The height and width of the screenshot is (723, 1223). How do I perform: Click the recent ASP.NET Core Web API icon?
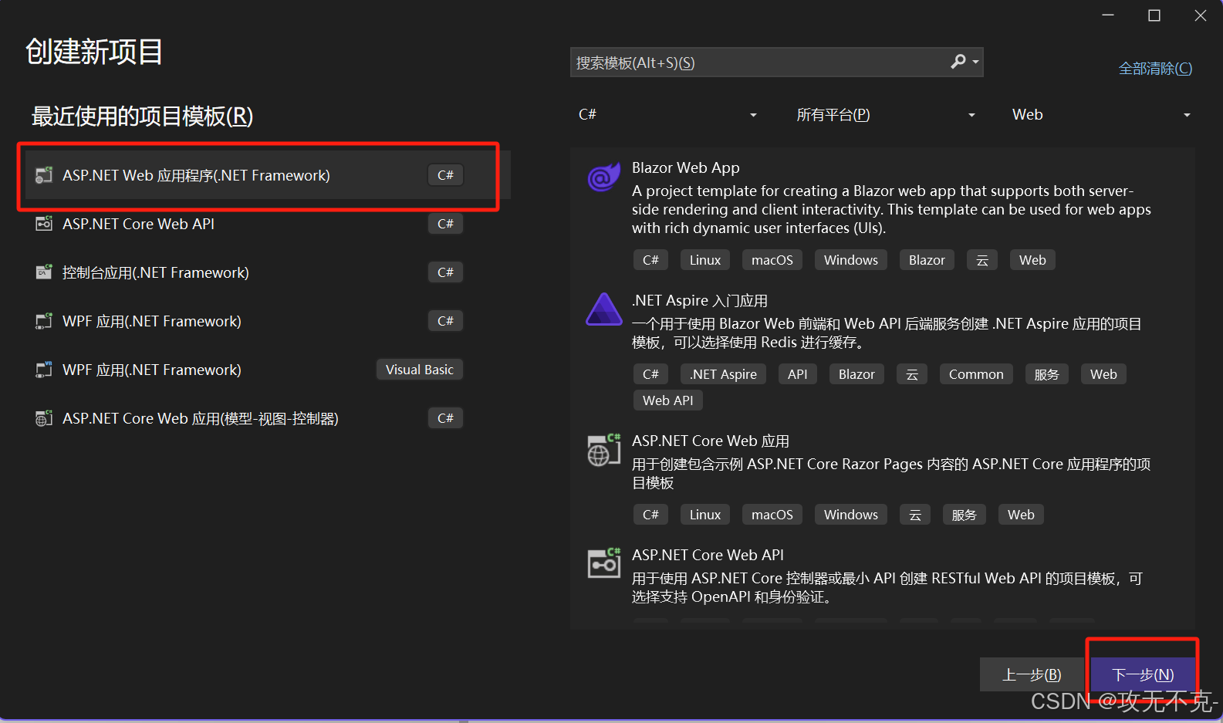[x=44, y=224]
